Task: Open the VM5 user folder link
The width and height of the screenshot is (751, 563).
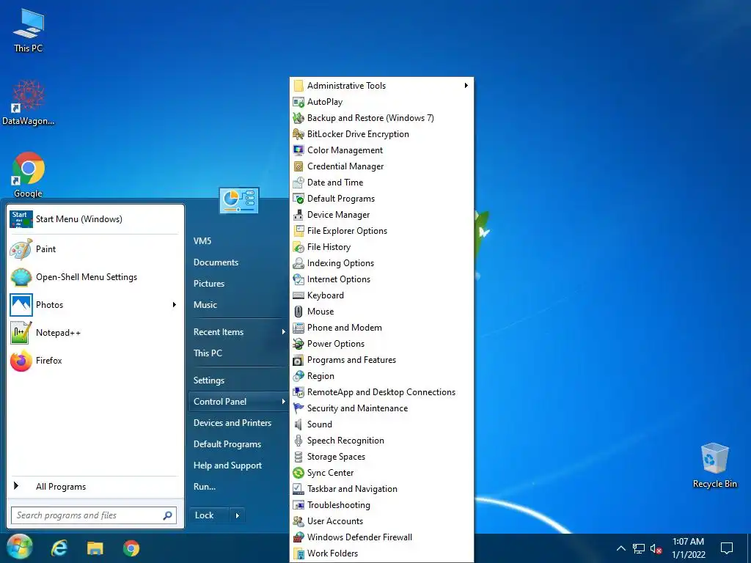Action: [x=202, y=240]
